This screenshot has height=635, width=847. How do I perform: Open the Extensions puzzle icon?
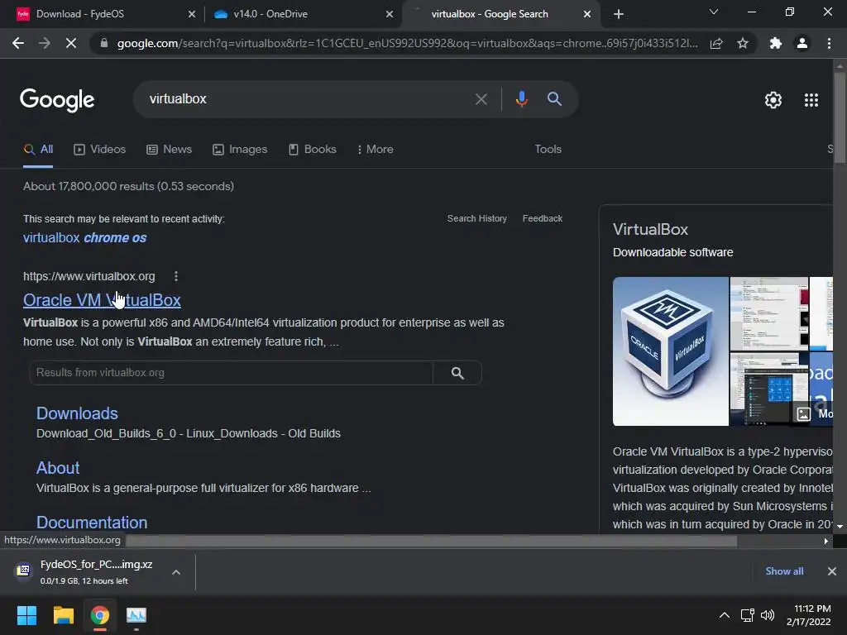[776, 43]
